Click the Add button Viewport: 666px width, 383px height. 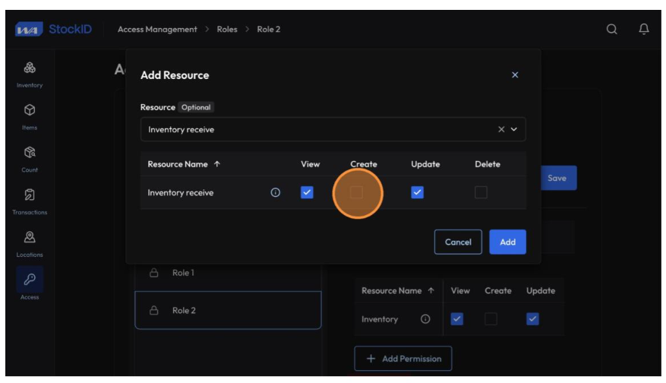click(x=507, y=242)
